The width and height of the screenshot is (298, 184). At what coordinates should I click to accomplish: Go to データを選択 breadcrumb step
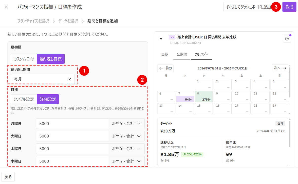click(x=68, y=21)
